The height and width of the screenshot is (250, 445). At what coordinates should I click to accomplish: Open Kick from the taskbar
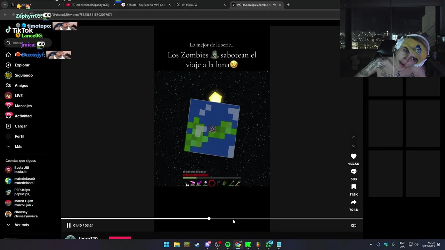(248, 244)
